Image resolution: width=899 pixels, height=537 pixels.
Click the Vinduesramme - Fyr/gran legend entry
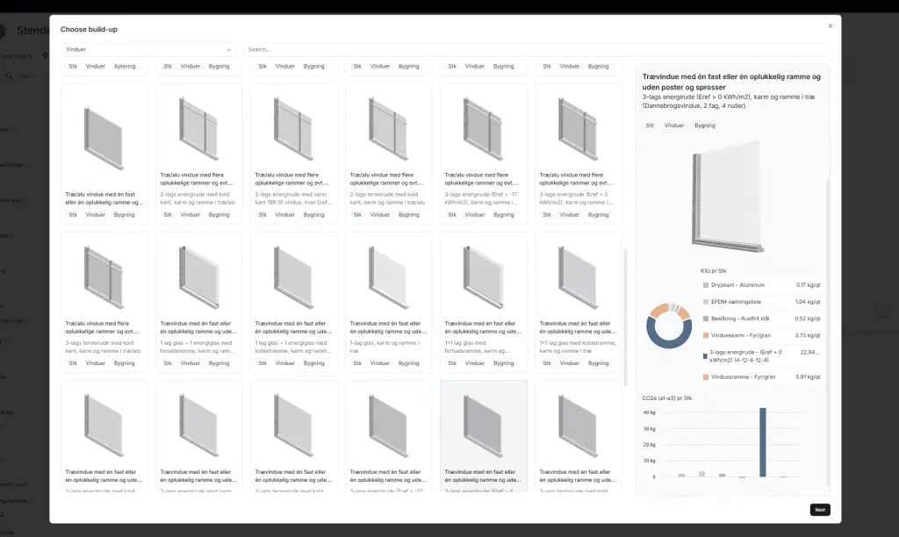(743, 377)
